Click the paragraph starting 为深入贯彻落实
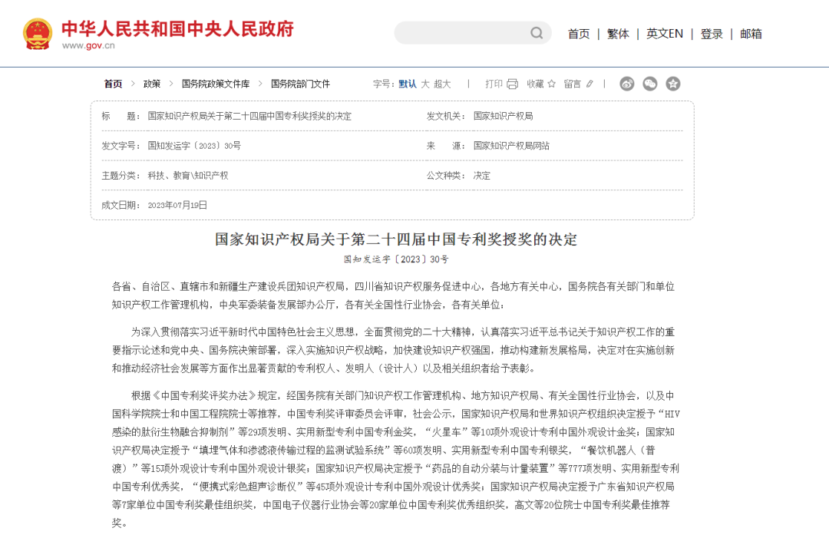Screen dimensions: 829x538 tap(393, 350)
